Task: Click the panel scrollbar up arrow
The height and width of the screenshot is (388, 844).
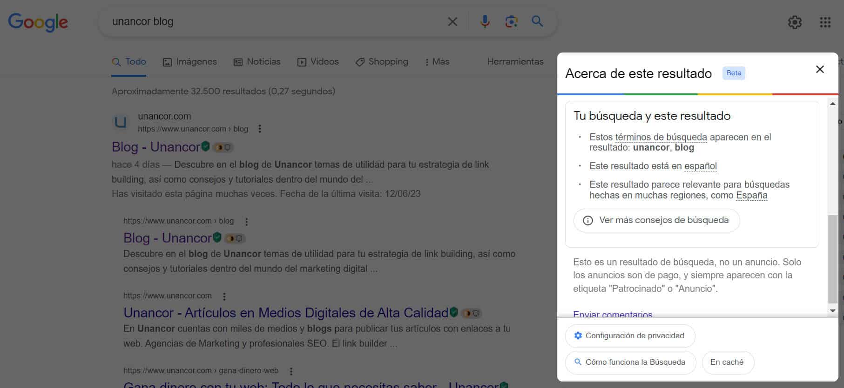Action: coord(833,104)
